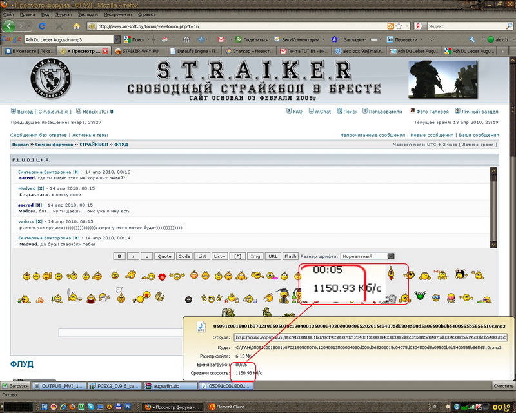Viewport: 516px width, 413px height.
Task: Open Непрочитанные сообщения link
Action: tap(373, 135)
